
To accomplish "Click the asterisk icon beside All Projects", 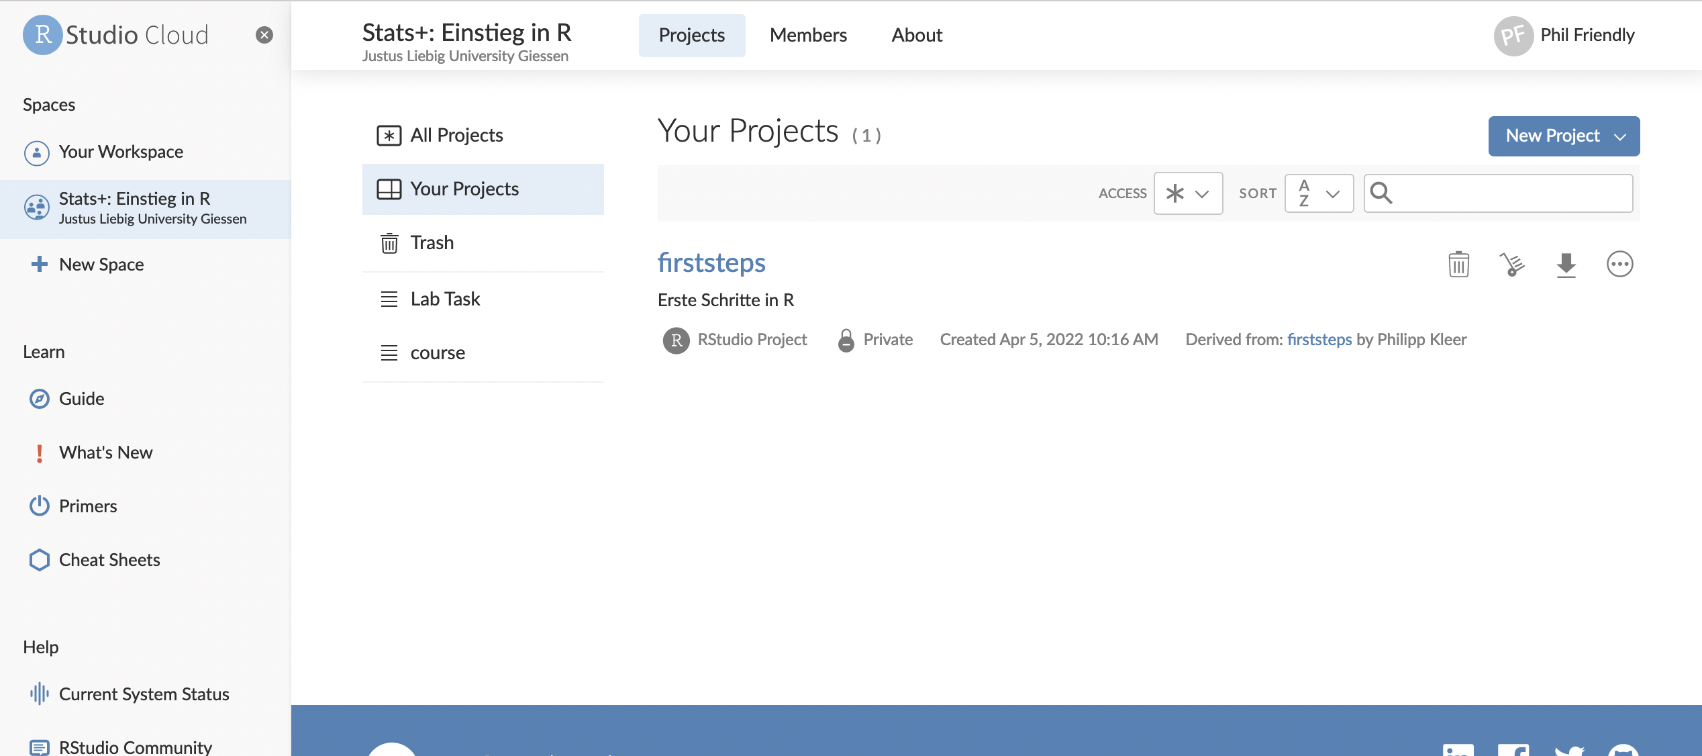I will (389, 136).
